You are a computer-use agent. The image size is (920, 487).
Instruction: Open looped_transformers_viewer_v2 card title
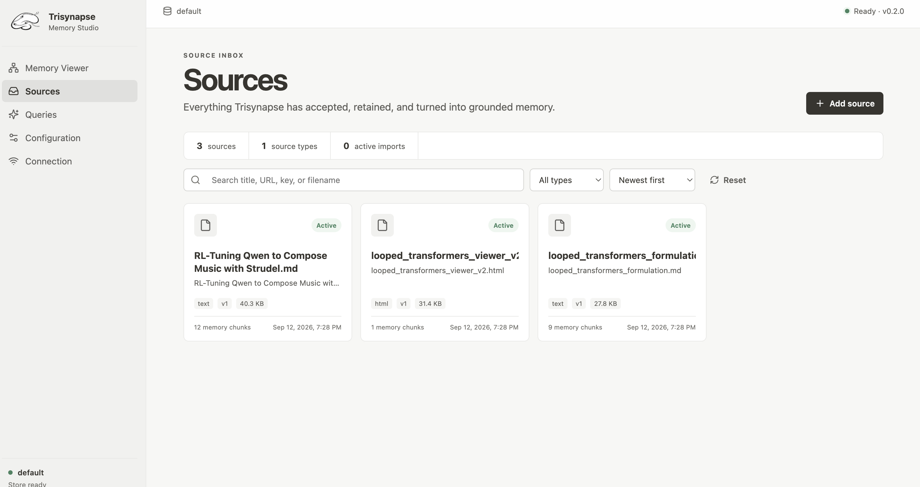coord(445,255)
